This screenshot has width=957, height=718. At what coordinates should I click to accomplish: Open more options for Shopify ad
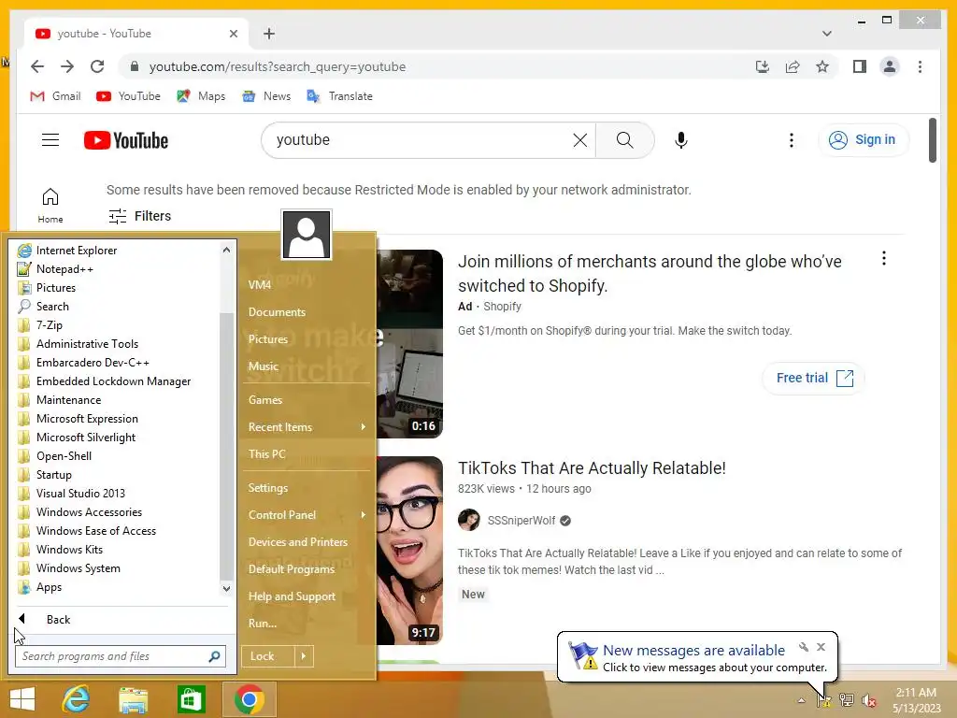point(883,258)
